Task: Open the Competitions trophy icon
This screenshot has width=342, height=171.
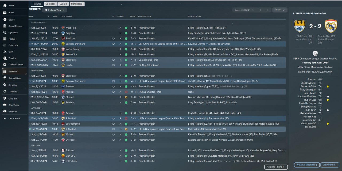Action: coord(5,78)
